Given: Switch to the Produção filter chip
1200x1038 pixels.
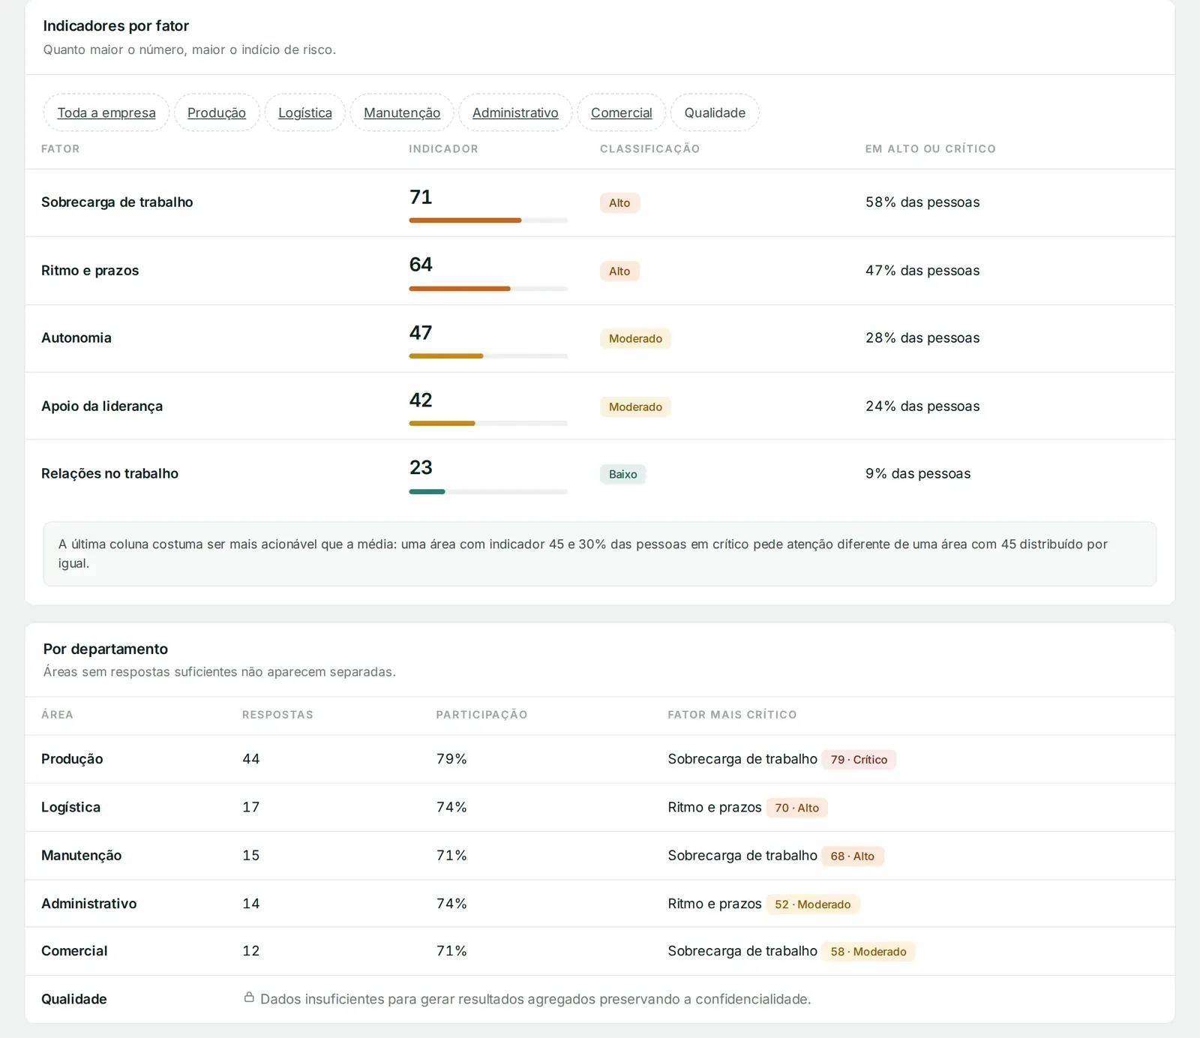Looking at the screenshot, I should [x=217, y=112].
